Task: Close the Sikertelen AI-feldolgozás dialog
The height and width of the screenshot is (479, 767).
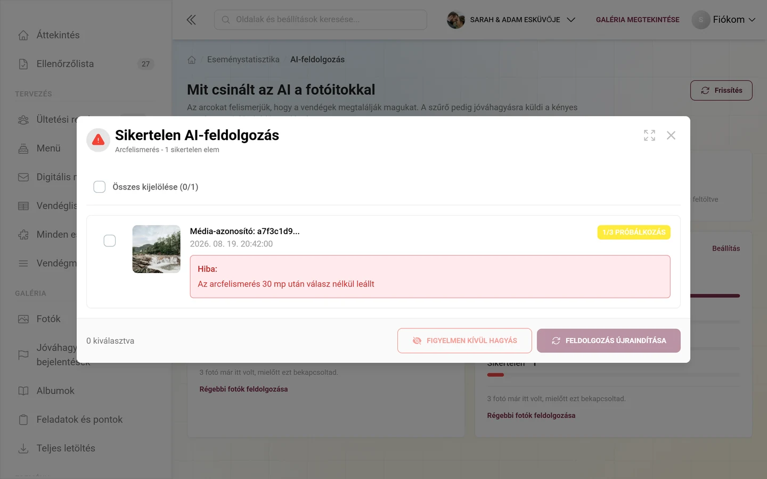Action: coord(671,135)
